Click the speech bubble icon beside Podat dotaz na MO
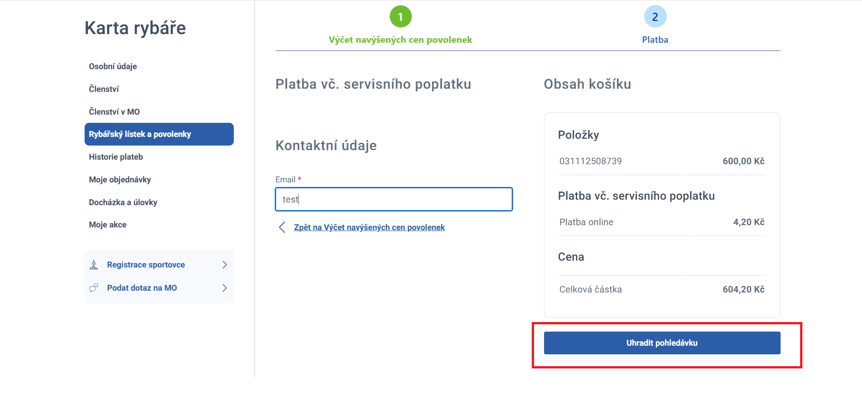This screenshot has width=862, height=393. [x=94, y=287]
